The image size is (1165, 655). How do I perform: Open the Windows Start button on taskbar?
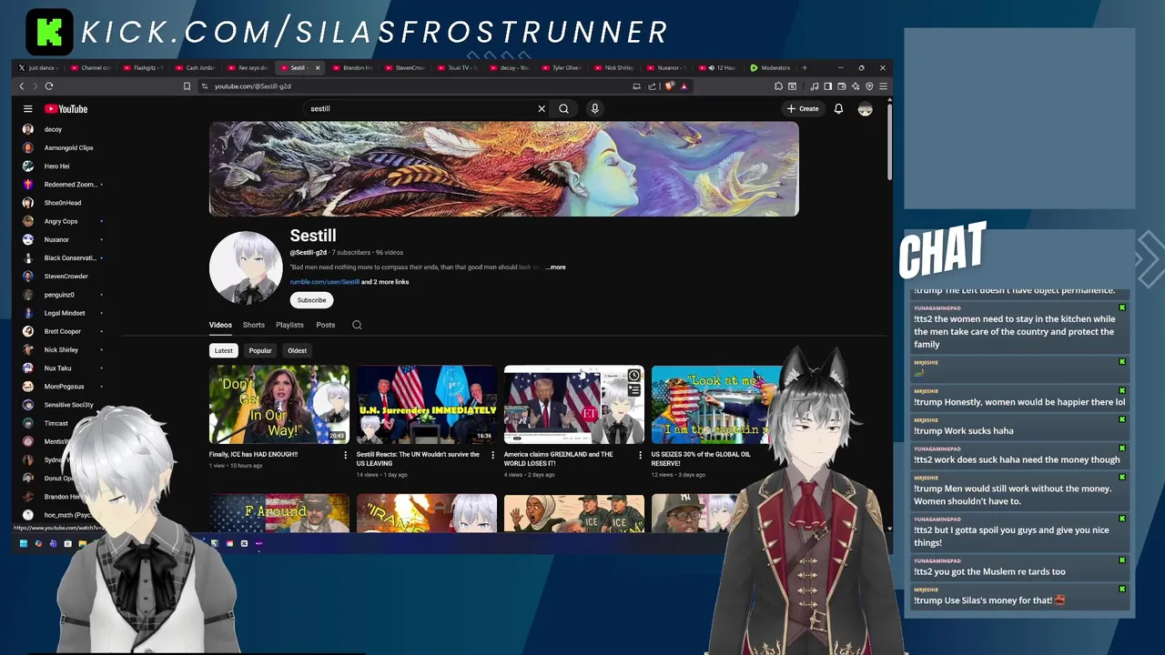click(x=24, y=543)
